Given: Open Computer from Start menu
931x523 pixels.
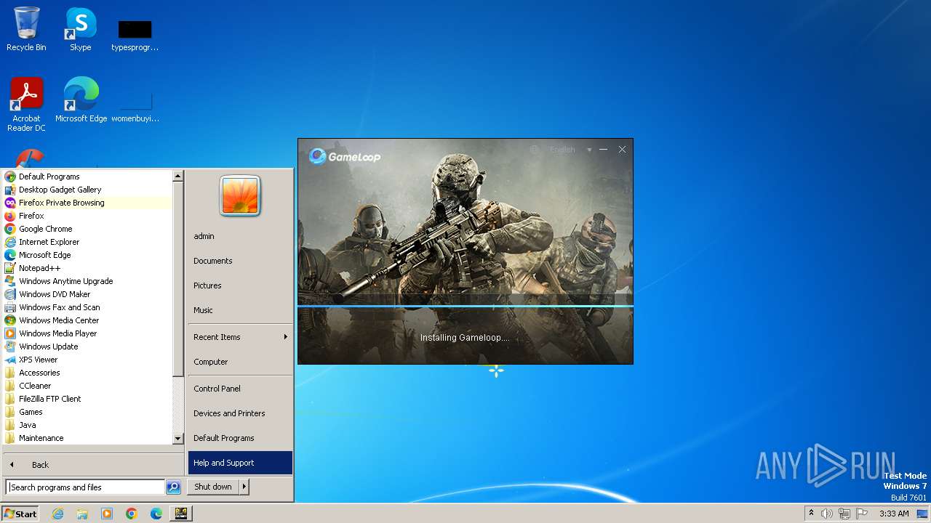Looking at the screenshot, I should [x=240, y=362].
